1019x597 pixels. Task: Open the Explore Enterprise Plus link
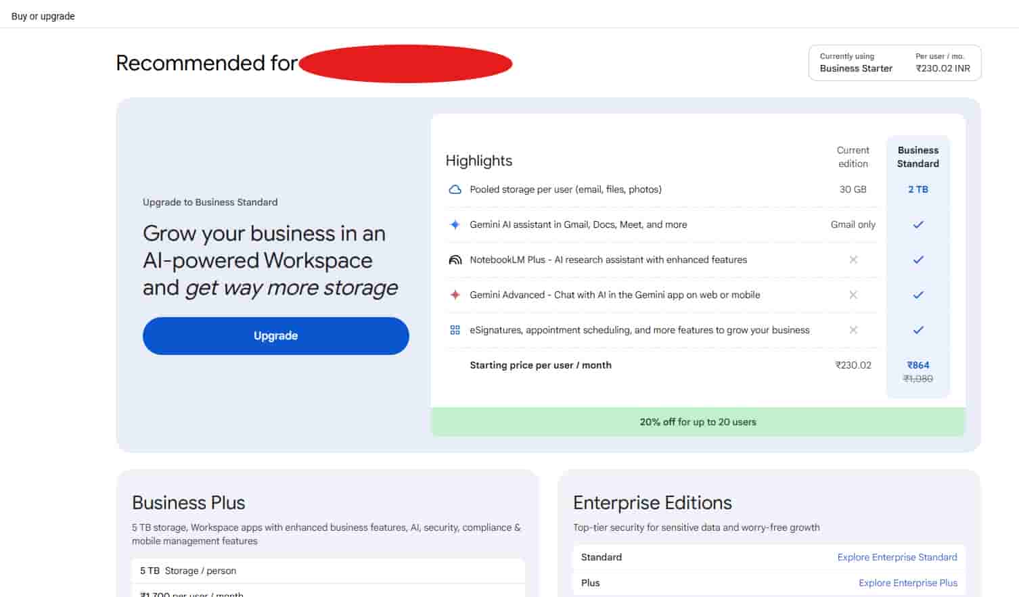point(907,583)
